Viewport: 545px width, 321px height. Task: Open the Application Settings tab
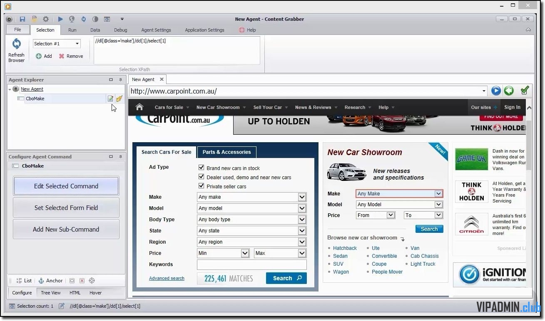coord(204,30)
